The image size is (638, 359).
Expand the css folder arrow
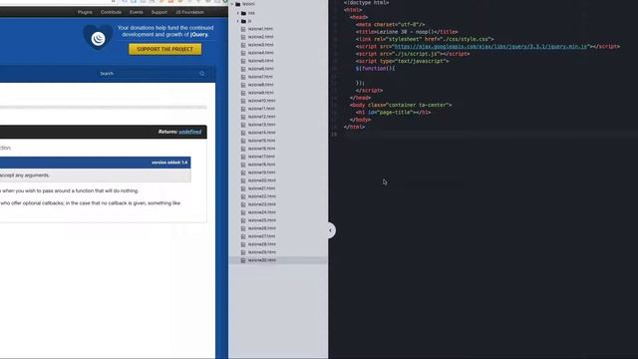coord(238,13)
